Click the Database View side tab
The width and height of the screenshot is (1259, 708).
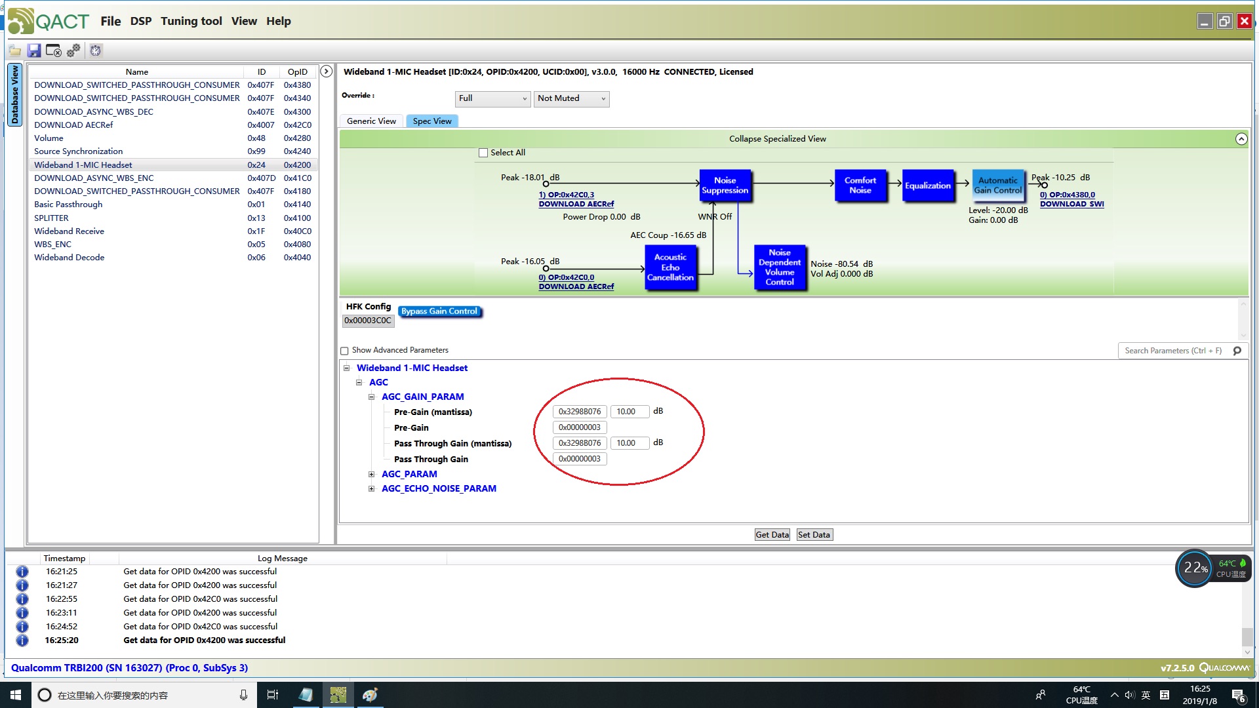coord(14,95)
